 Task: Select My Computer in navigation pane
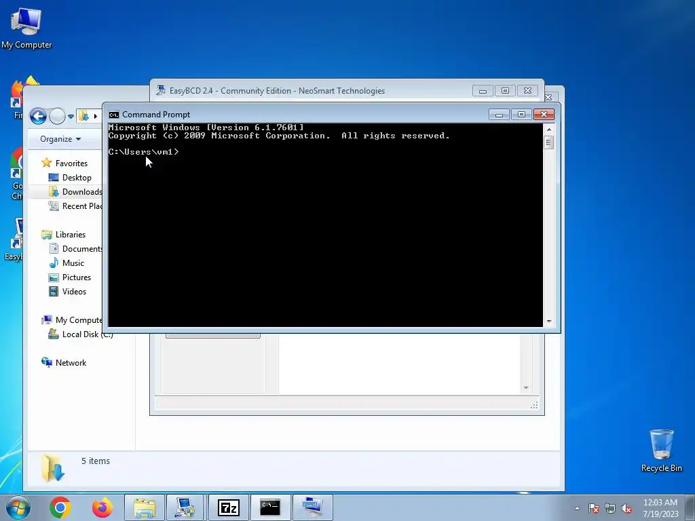pos(72,320)
